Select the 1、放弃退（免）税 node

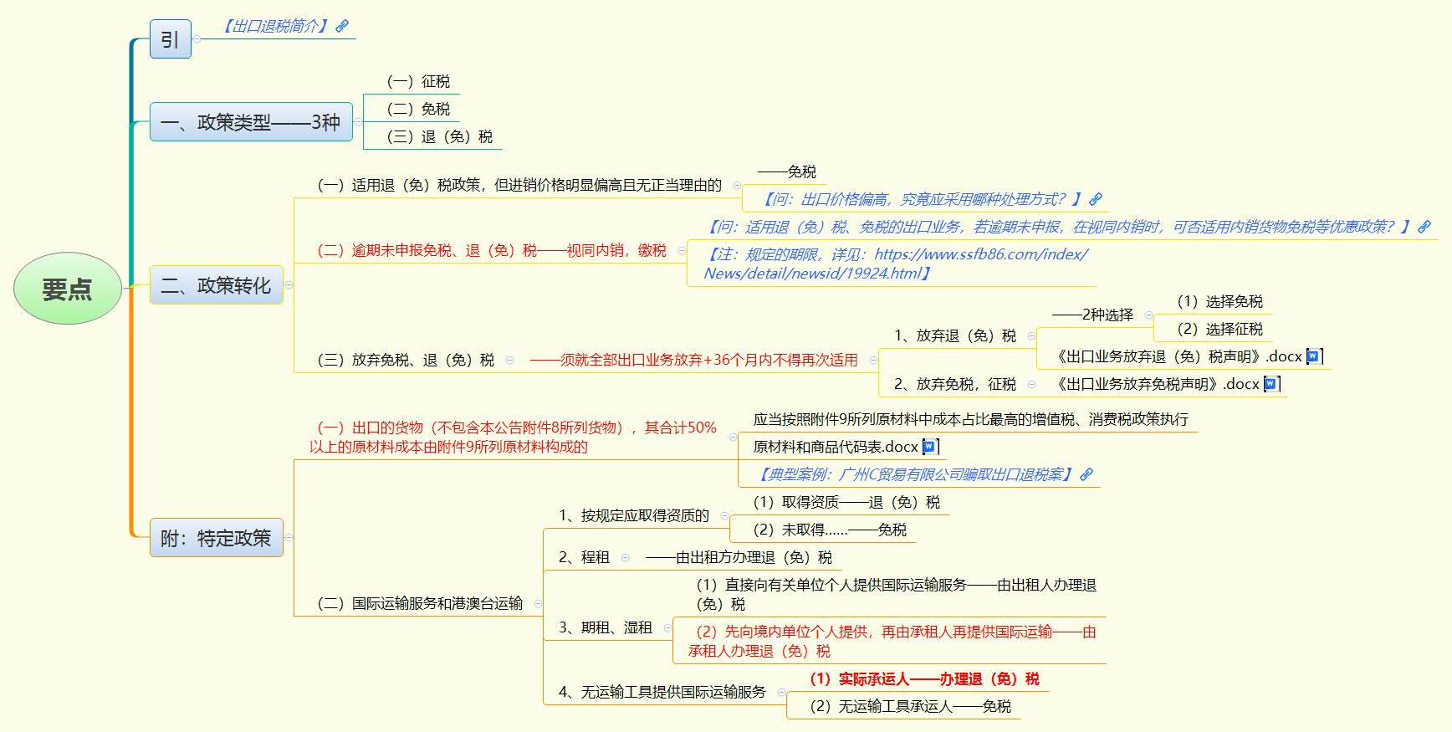coord(954,335)
